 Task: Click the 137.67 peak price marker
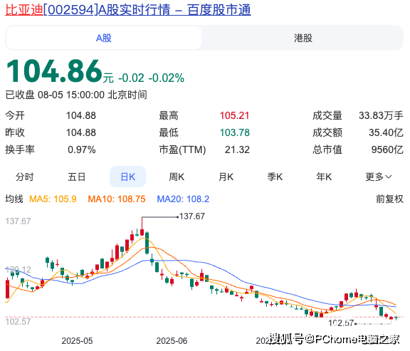point(192,216)
